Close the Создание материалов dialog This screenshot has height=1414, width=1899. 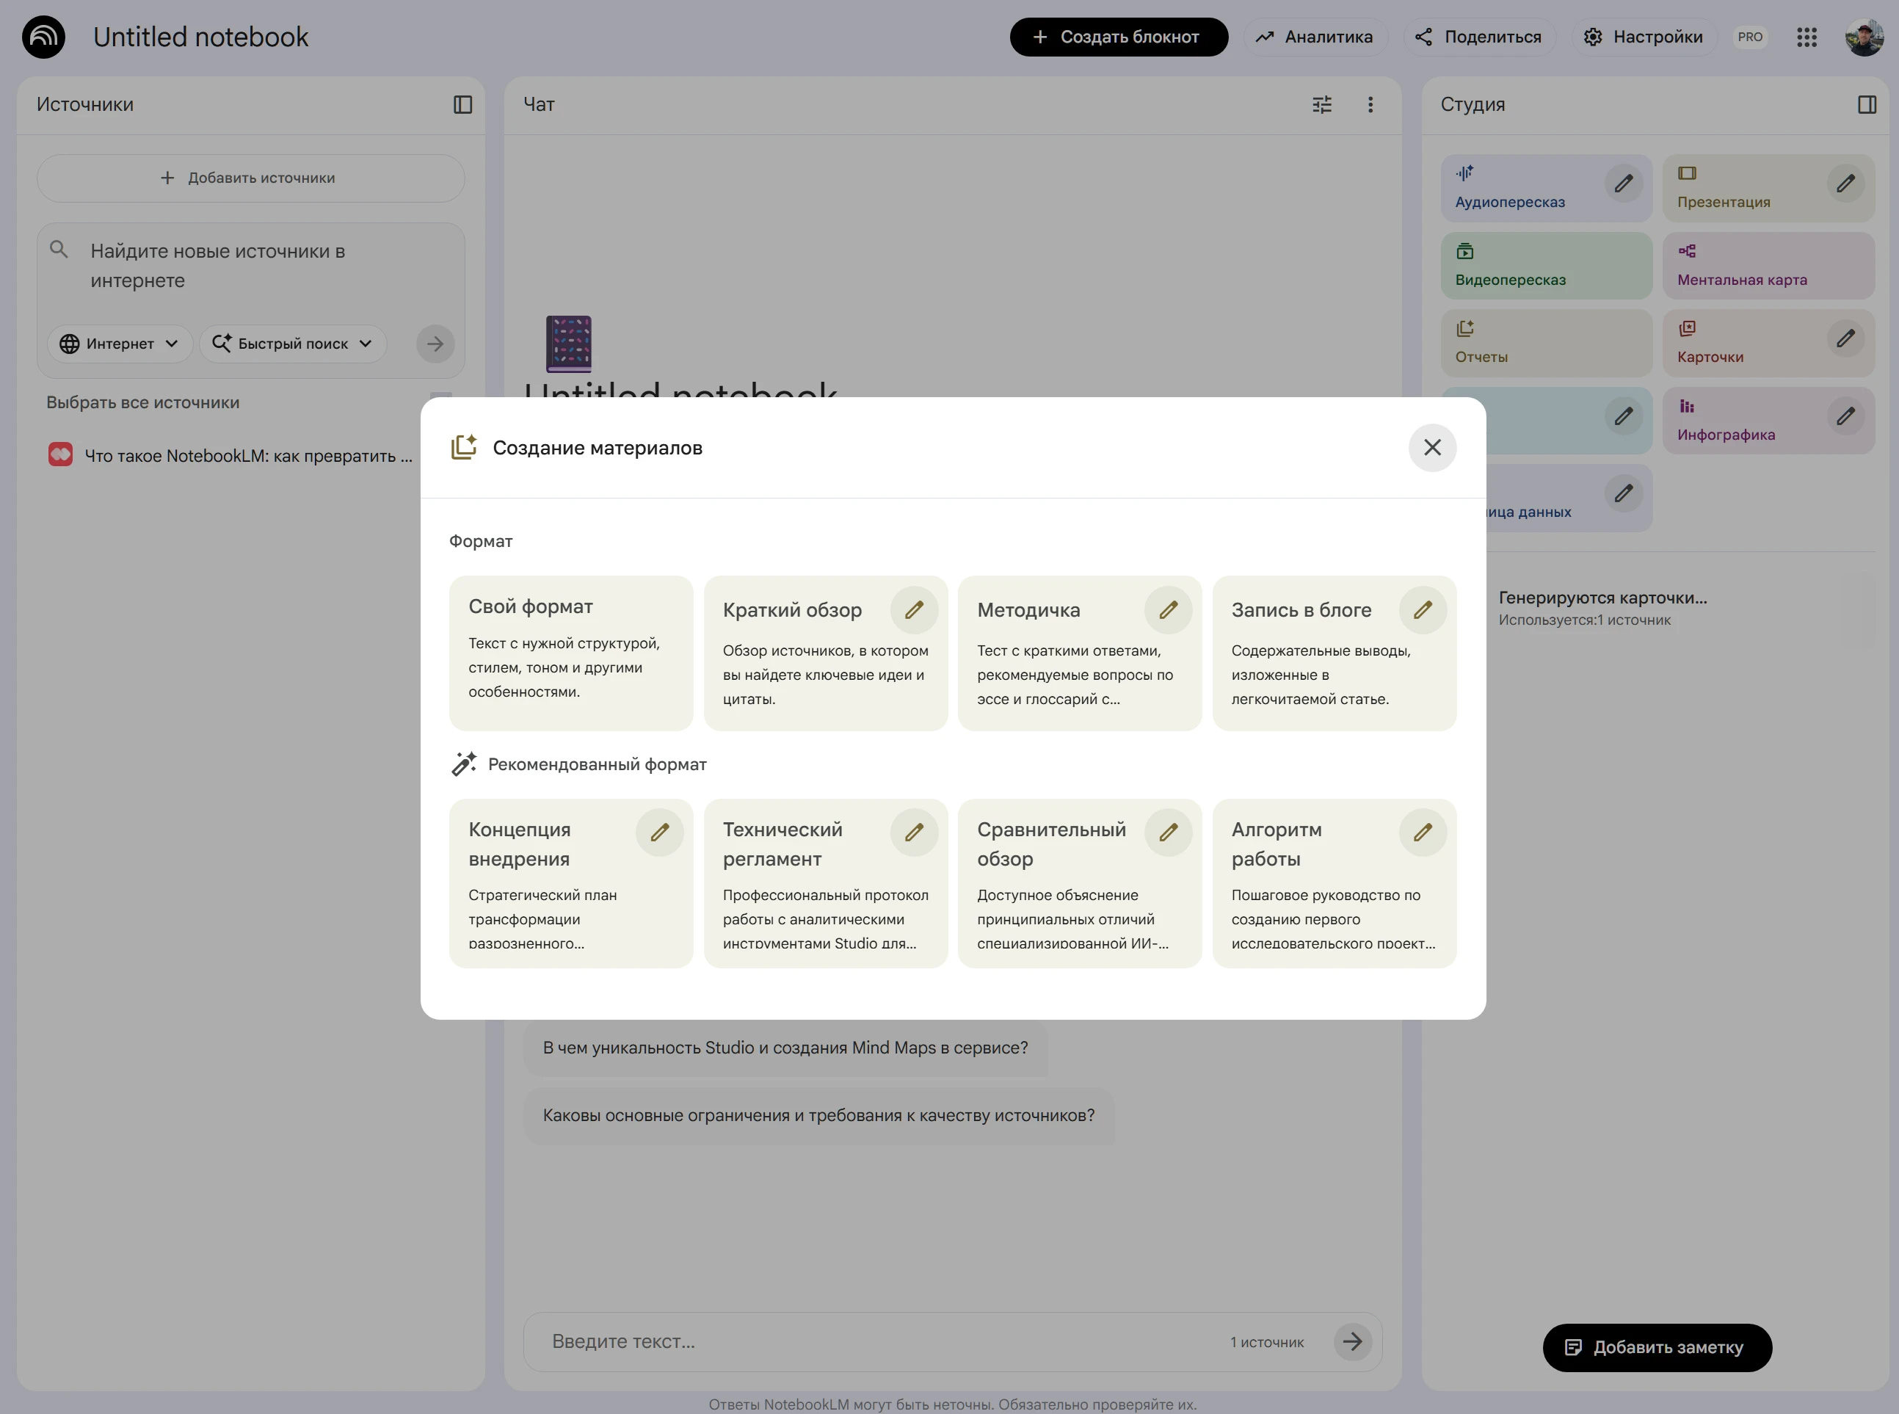tap(1431, 448)
